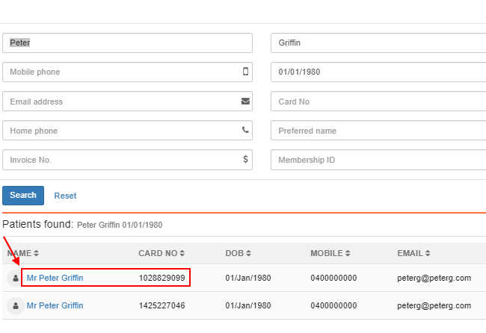Sort results by MOBILE column
This screenshot has height=333, width=486.
tap(330, 253)
